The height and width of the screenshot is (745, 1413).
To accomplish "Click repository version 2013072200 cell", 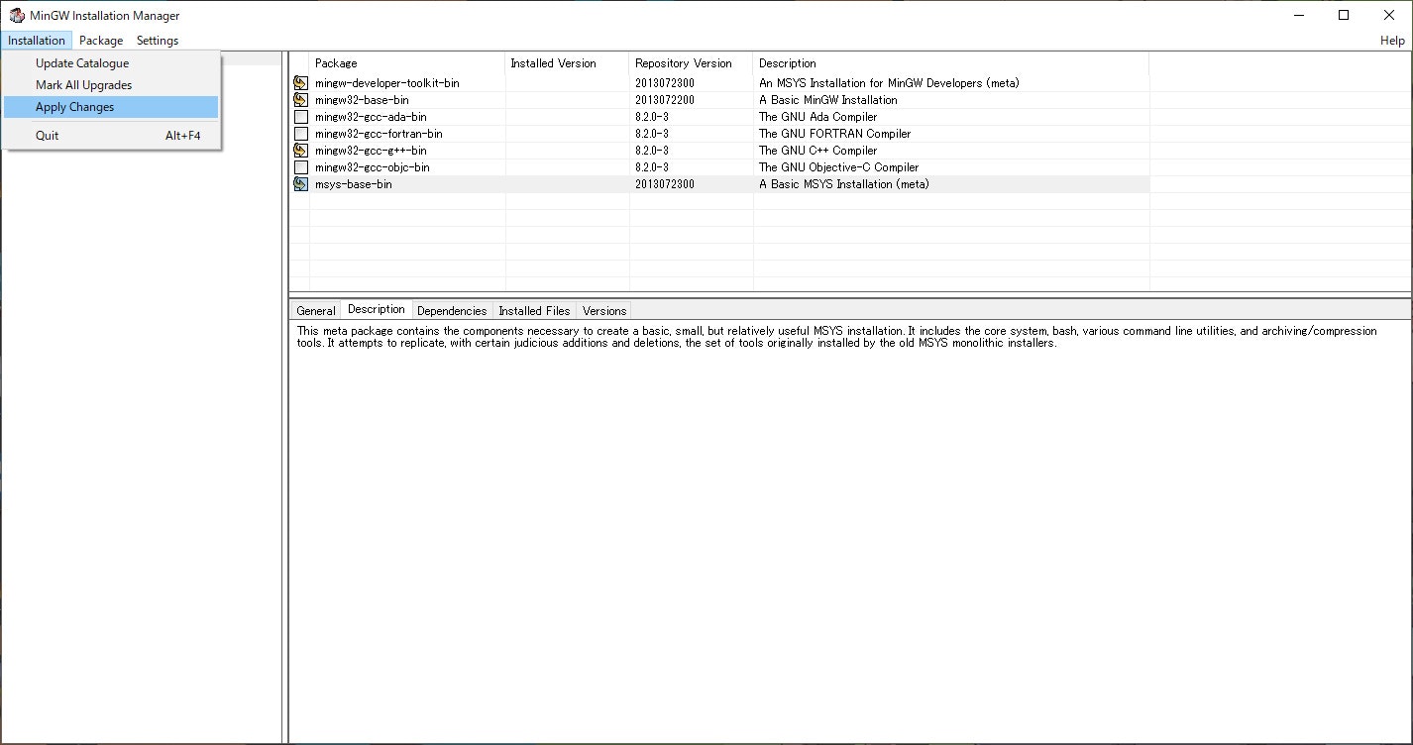I will pyautogui.click(x=664, y=100).
